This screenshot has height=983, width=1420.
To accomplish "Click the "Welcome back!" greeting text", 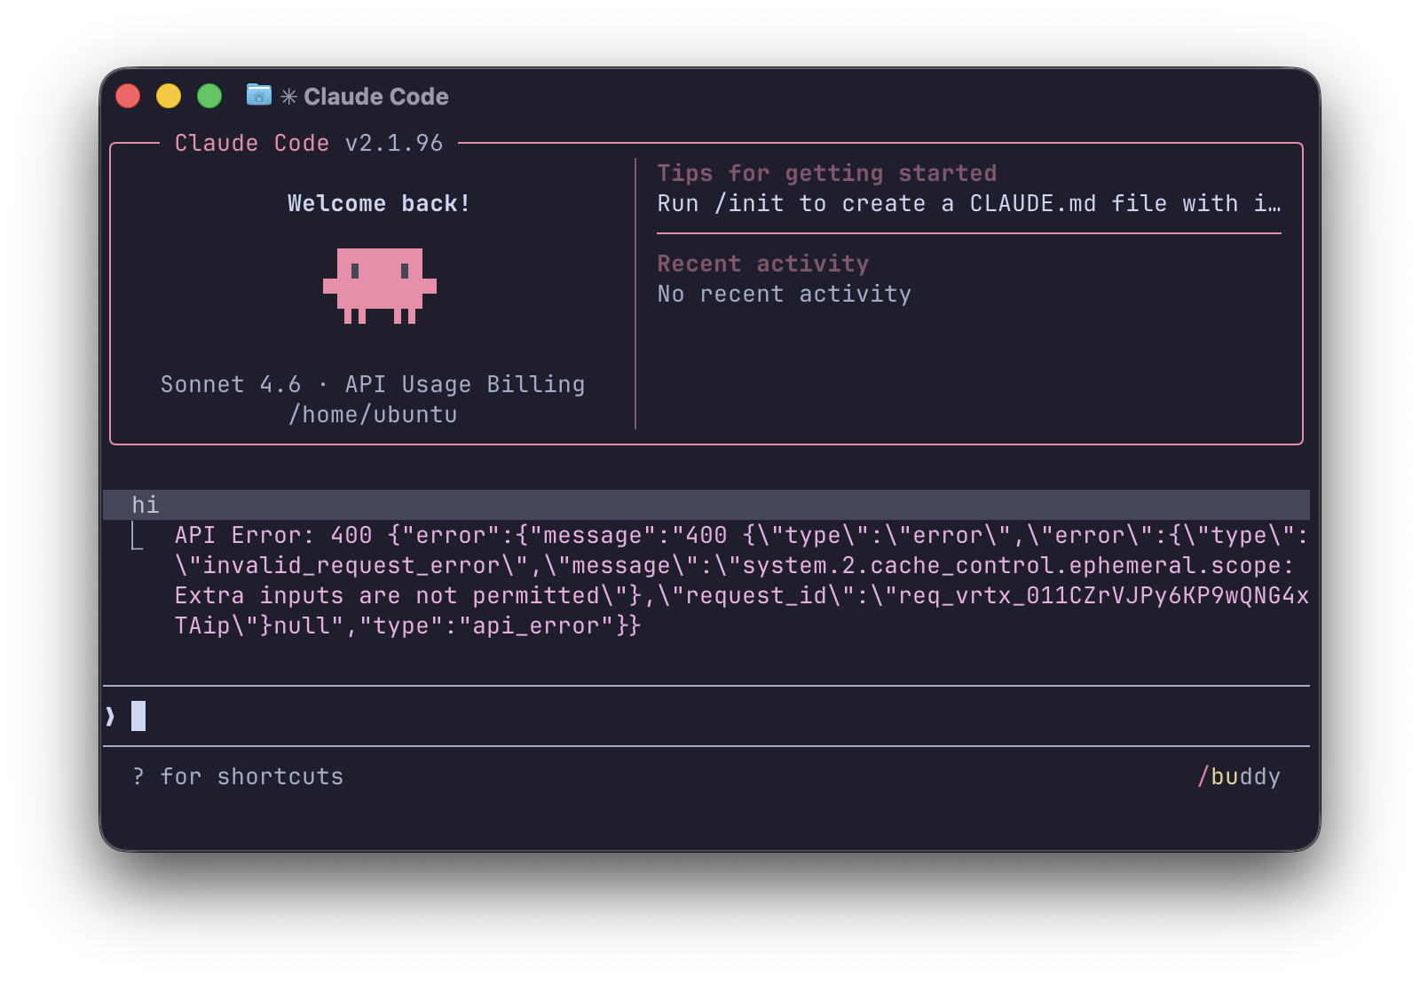I will pyautogui.click(x=379, y=203).
